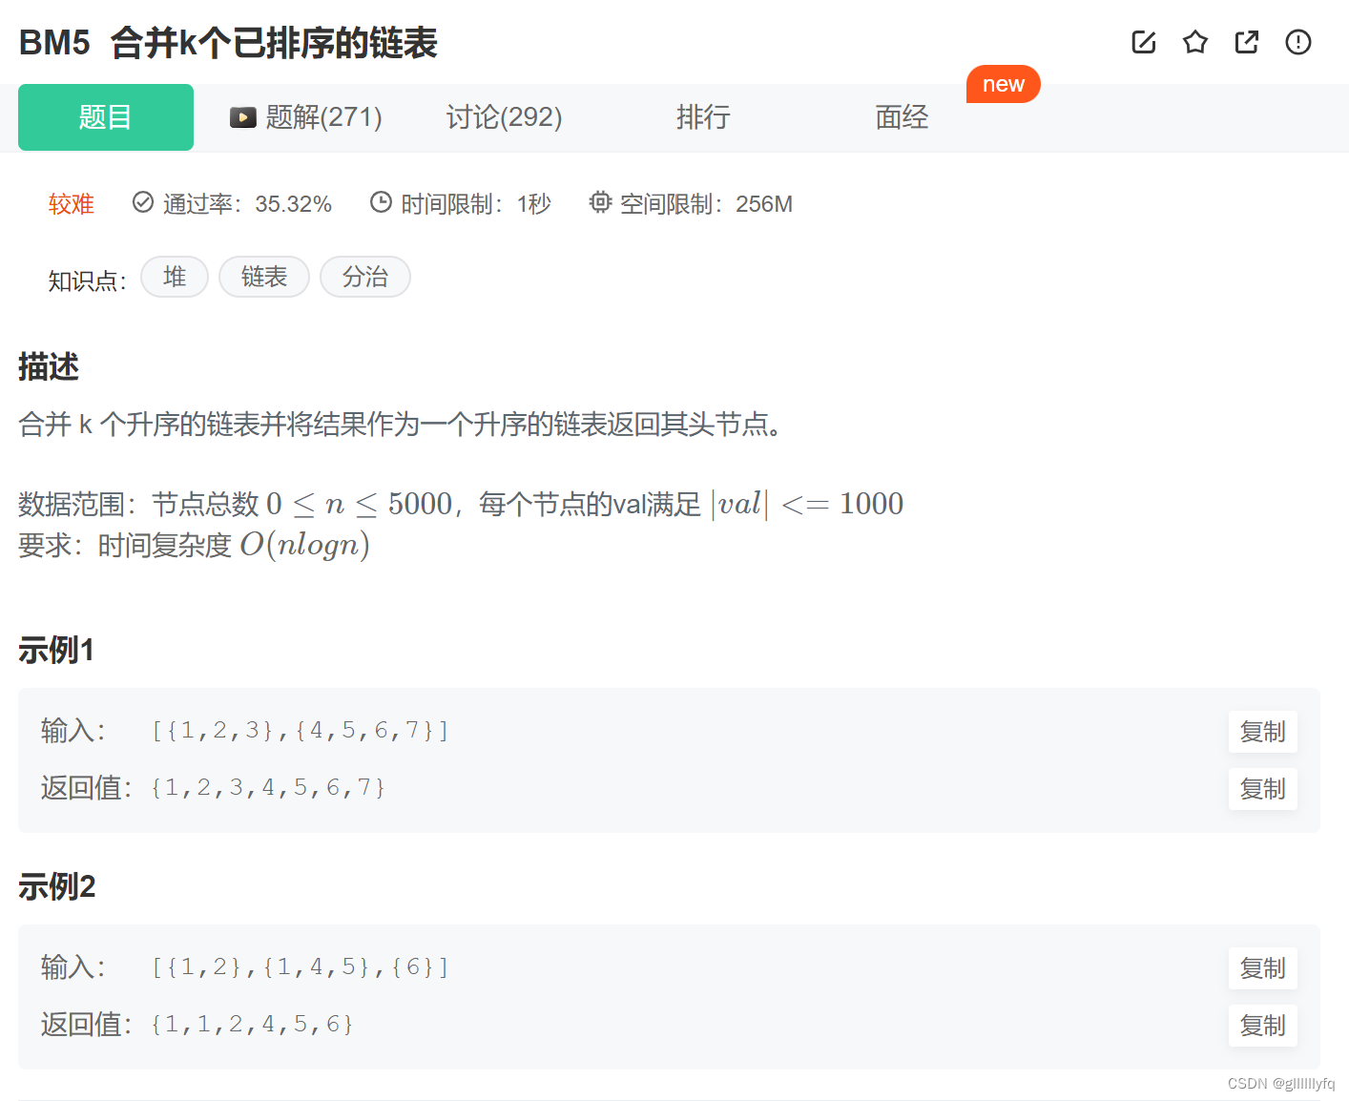Click example 1 output text {1,2,3,4,5,6,7}
Viewport: 1349px width, 1101px height.
[x=268, y=788]
